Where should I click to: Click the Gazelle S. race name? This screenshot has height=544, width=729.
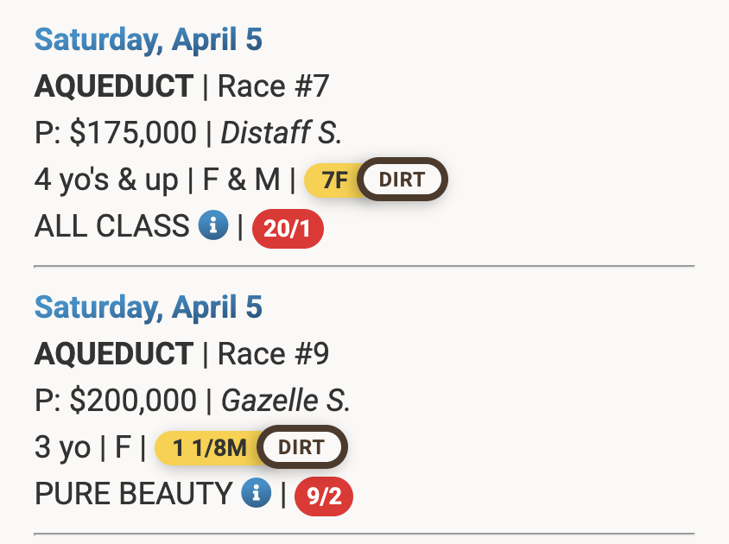point(286,401)
